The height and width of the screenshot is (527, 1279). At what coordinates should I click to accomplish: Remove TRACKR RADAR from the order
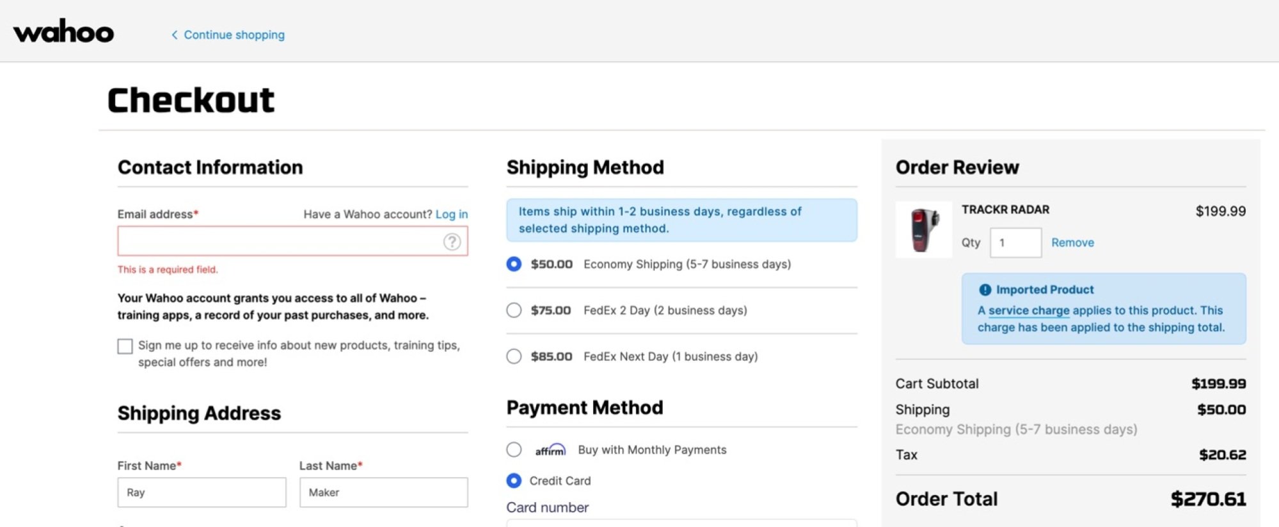(1072, 243)
